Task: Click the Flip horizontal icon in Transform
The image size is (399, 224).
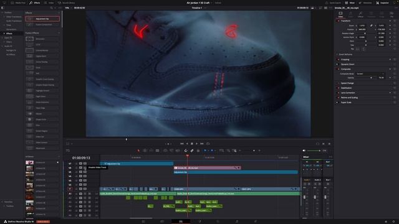Action: point(358,49)
